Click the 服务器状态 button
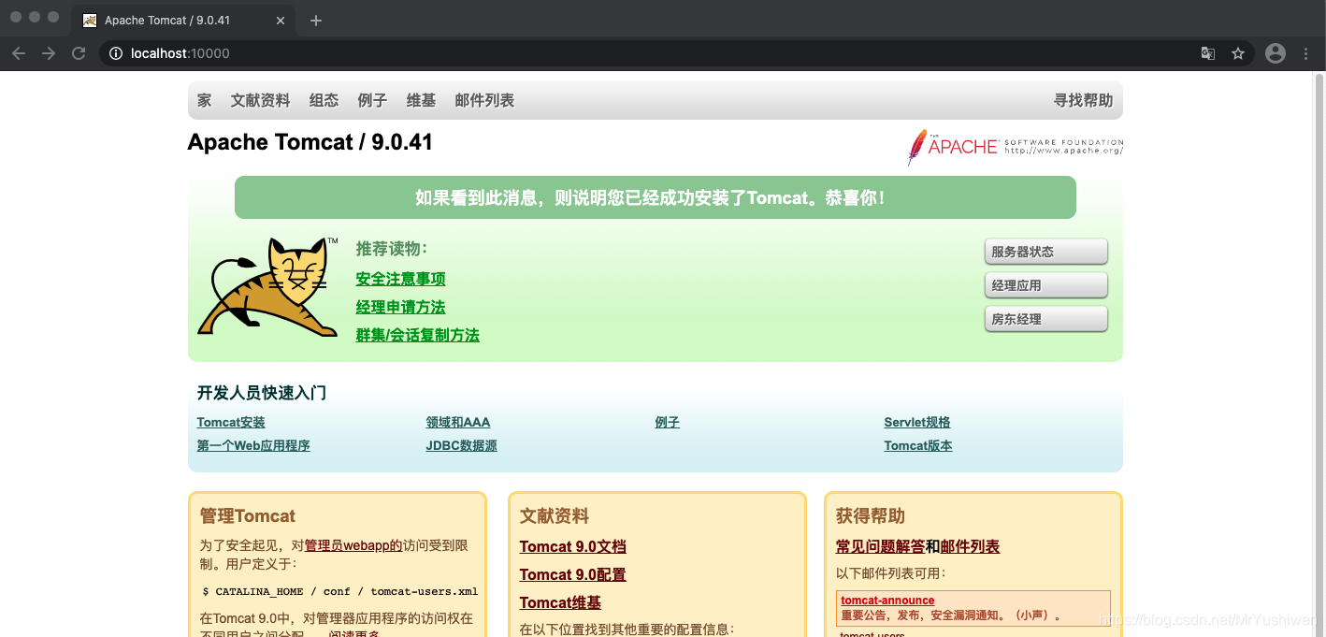The width and height of the screenshot is (1326, 637). coord(1046,252)
